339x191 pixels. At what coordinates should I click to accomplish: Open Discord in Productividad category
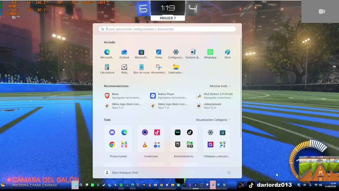pyautogui.click(x=112, y=132)
